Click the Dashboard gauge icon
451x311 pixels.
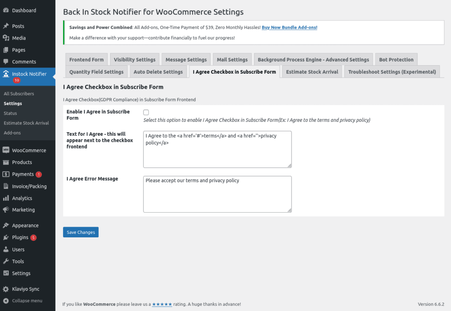[6, 11]
